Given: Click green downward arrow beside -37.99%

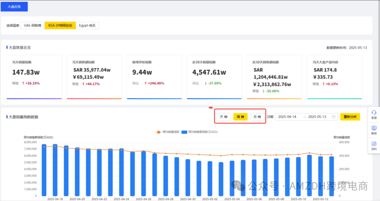Looking at the screenshot, I should tap(206, 84).
